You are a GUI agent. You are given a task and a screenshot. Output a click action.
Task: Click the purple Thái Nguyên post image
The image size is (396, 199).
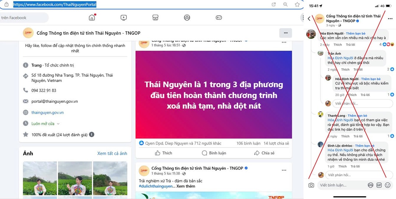pos(214,95)
